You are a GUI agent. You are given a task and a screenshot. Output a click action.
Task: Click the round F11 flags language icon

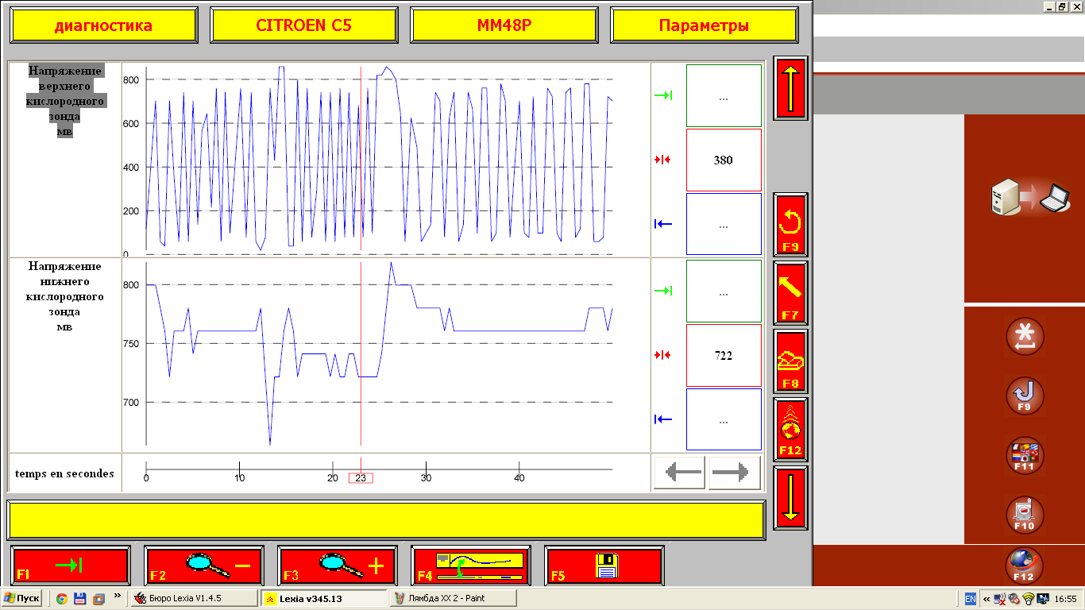click(x=1025, y=456)
